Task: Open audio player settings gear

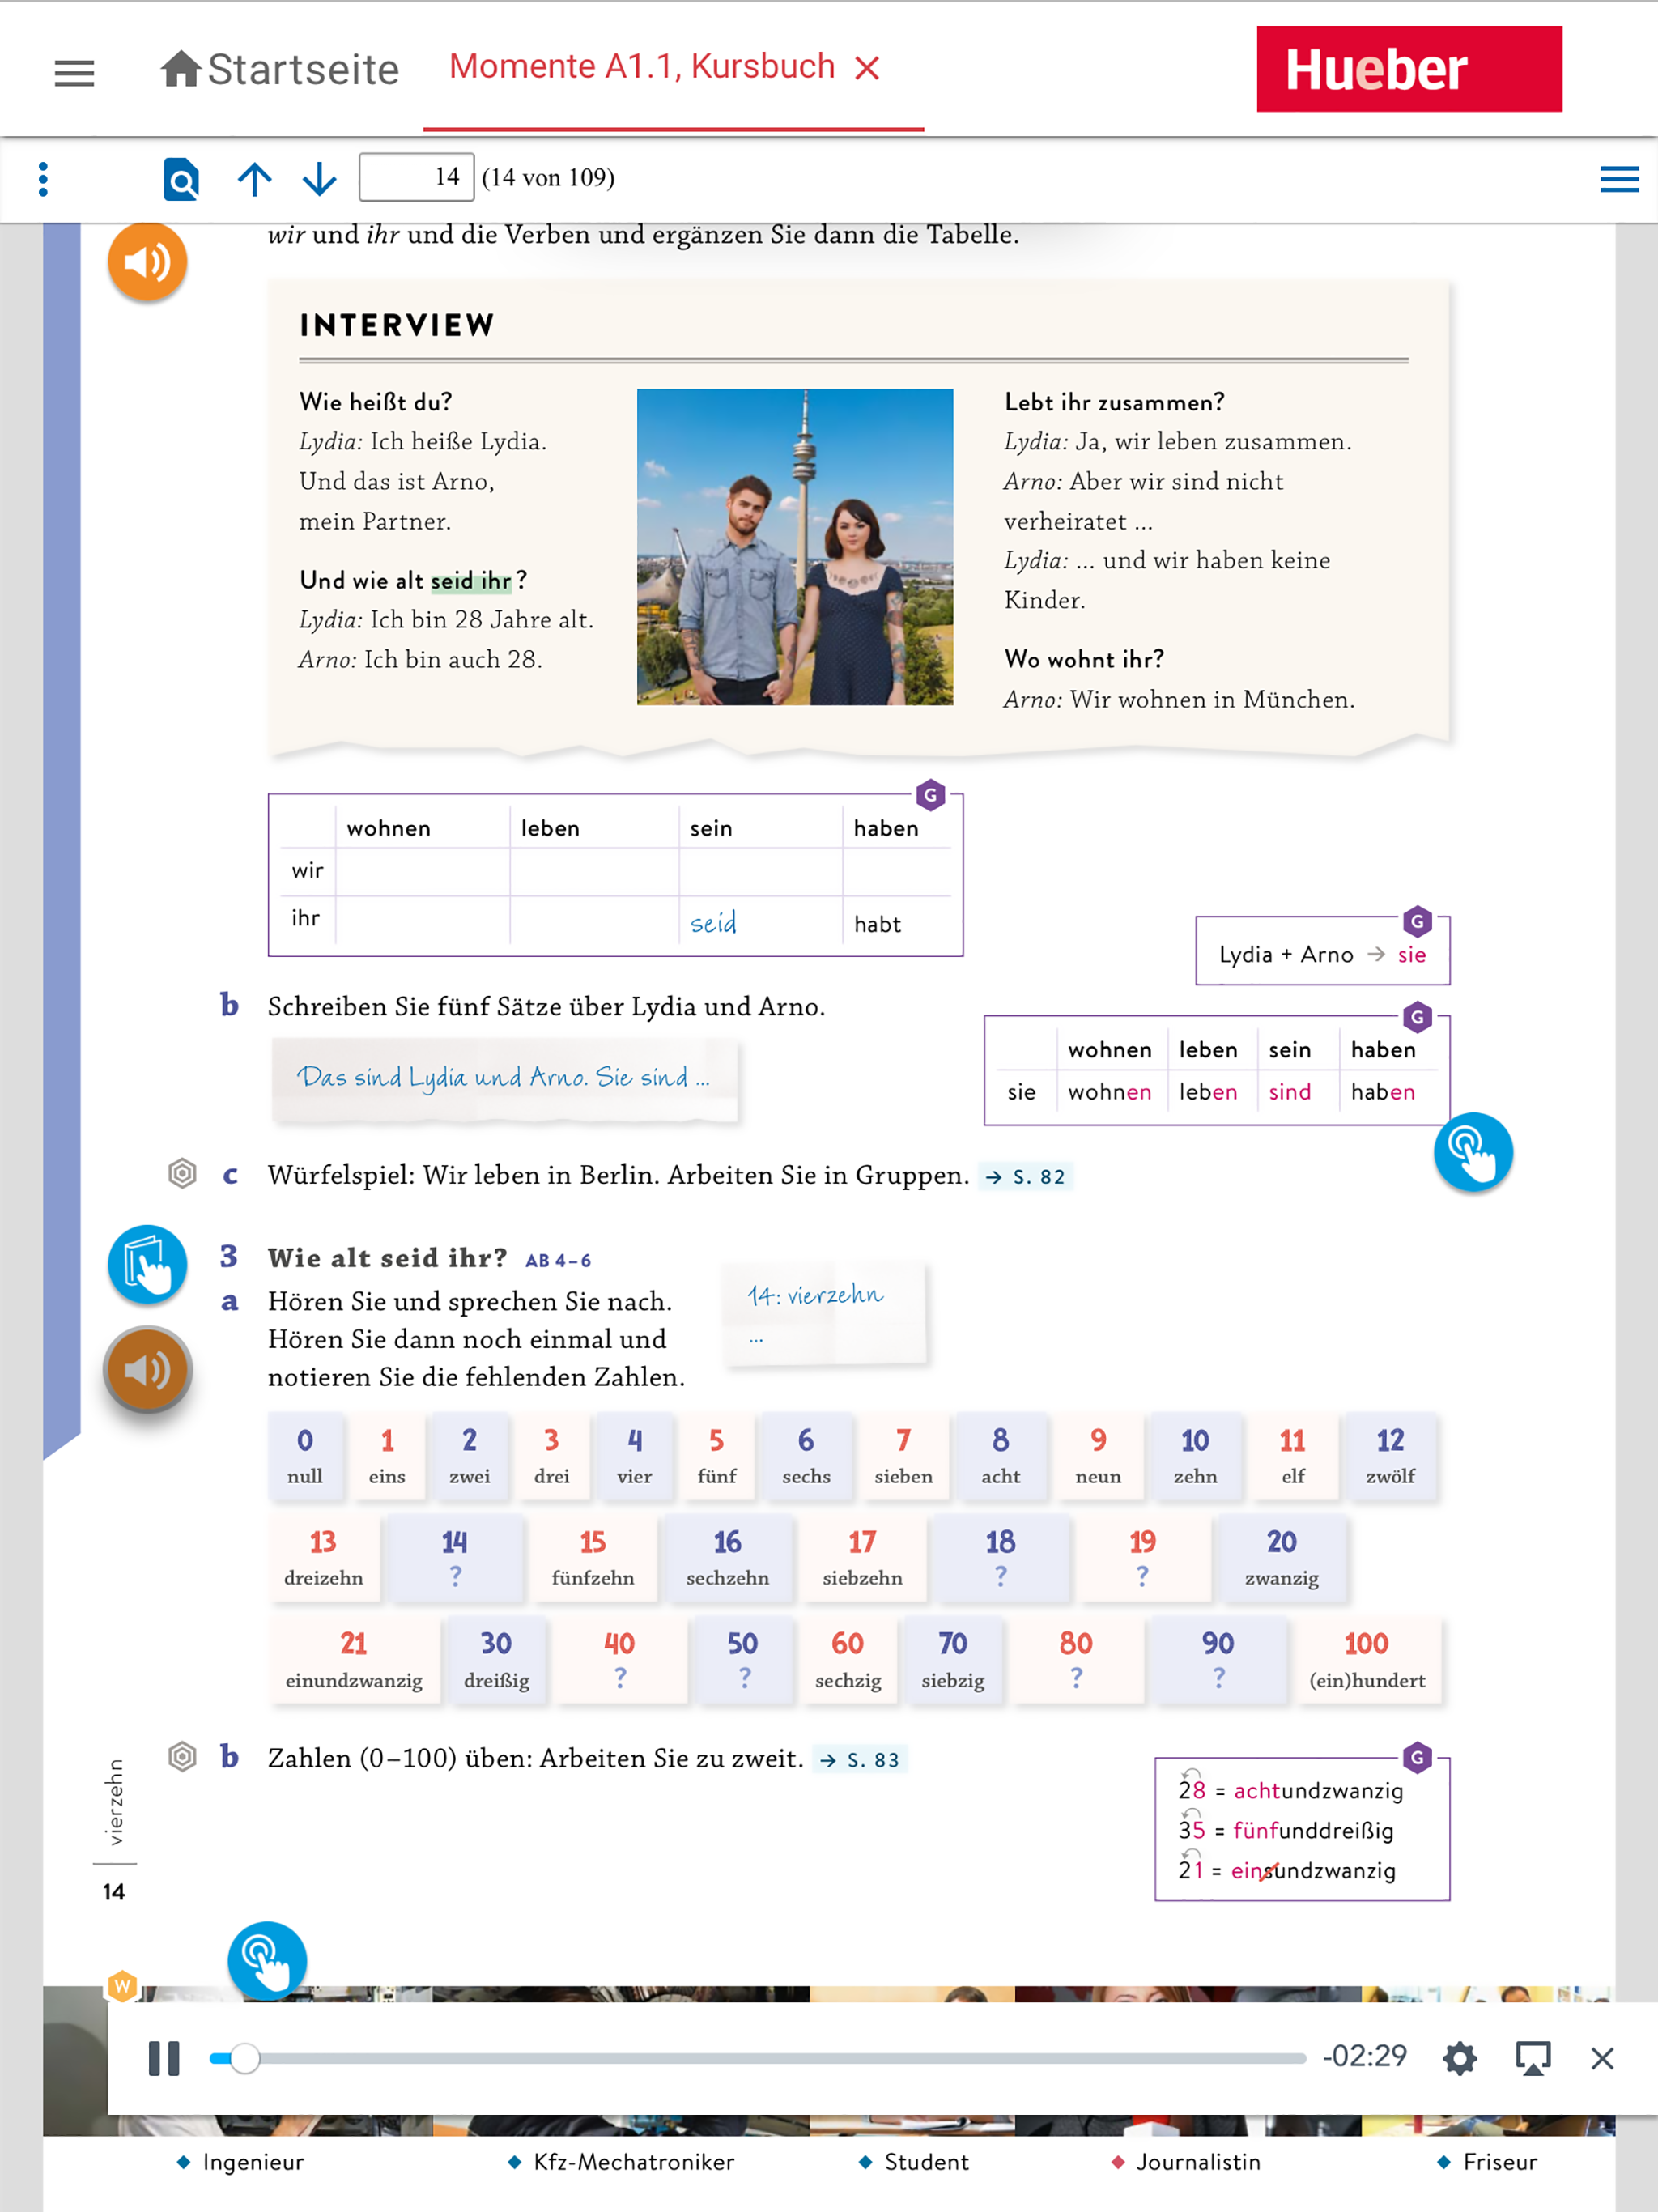Action: [1460, 2058]
